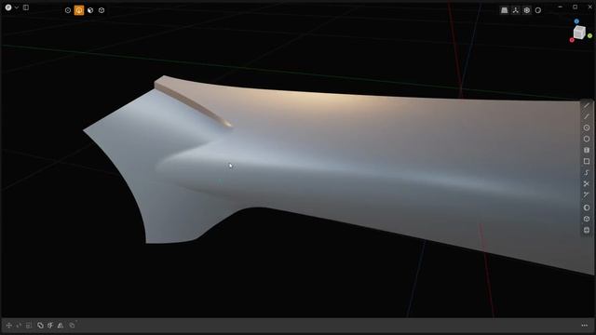Snap view to blue Z axis dot
The image size is (596, 335).
(x=576, y=21)
